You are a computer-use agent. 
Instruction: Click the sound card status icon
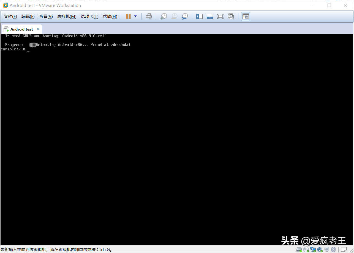320,249
